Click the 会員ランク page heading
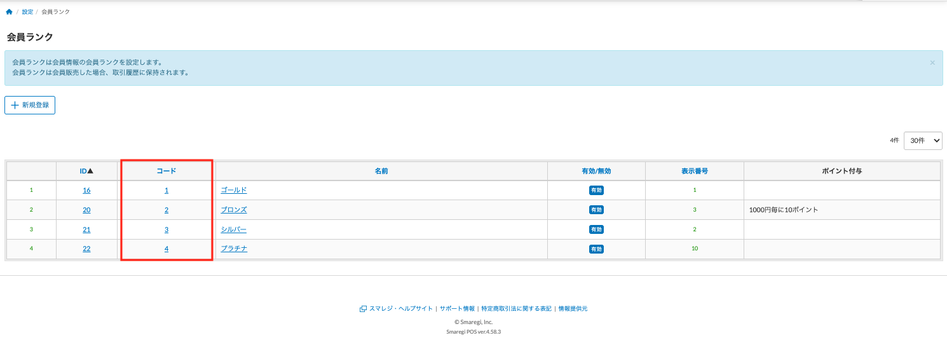 30,37
